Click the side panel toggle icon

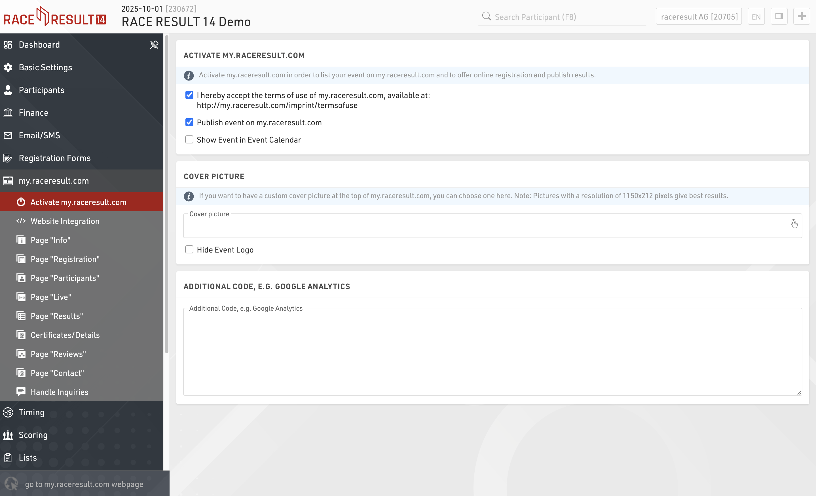coord(779,16)
